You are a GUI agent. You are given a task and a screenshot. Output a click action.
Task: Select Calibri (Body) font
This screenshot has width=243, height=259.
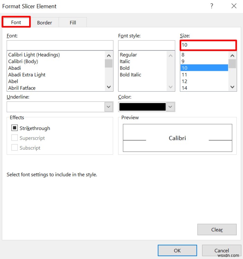[x=23, y=61]
